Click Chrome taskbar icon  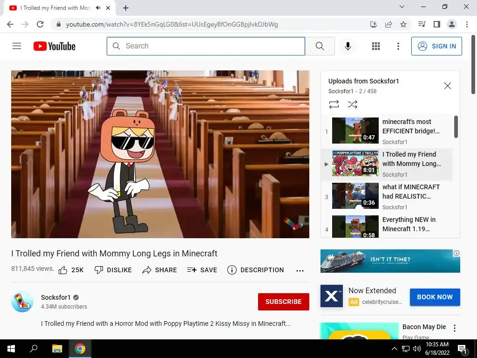click(80, 349)
